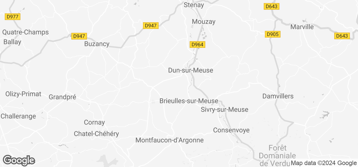Select the Damvillers town label
Screen dimensions: 358x167
[x=278, y=96]
